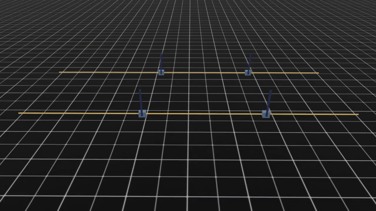Click empty grid floor below the front rail
376x211 pixels.
(188, 164)
